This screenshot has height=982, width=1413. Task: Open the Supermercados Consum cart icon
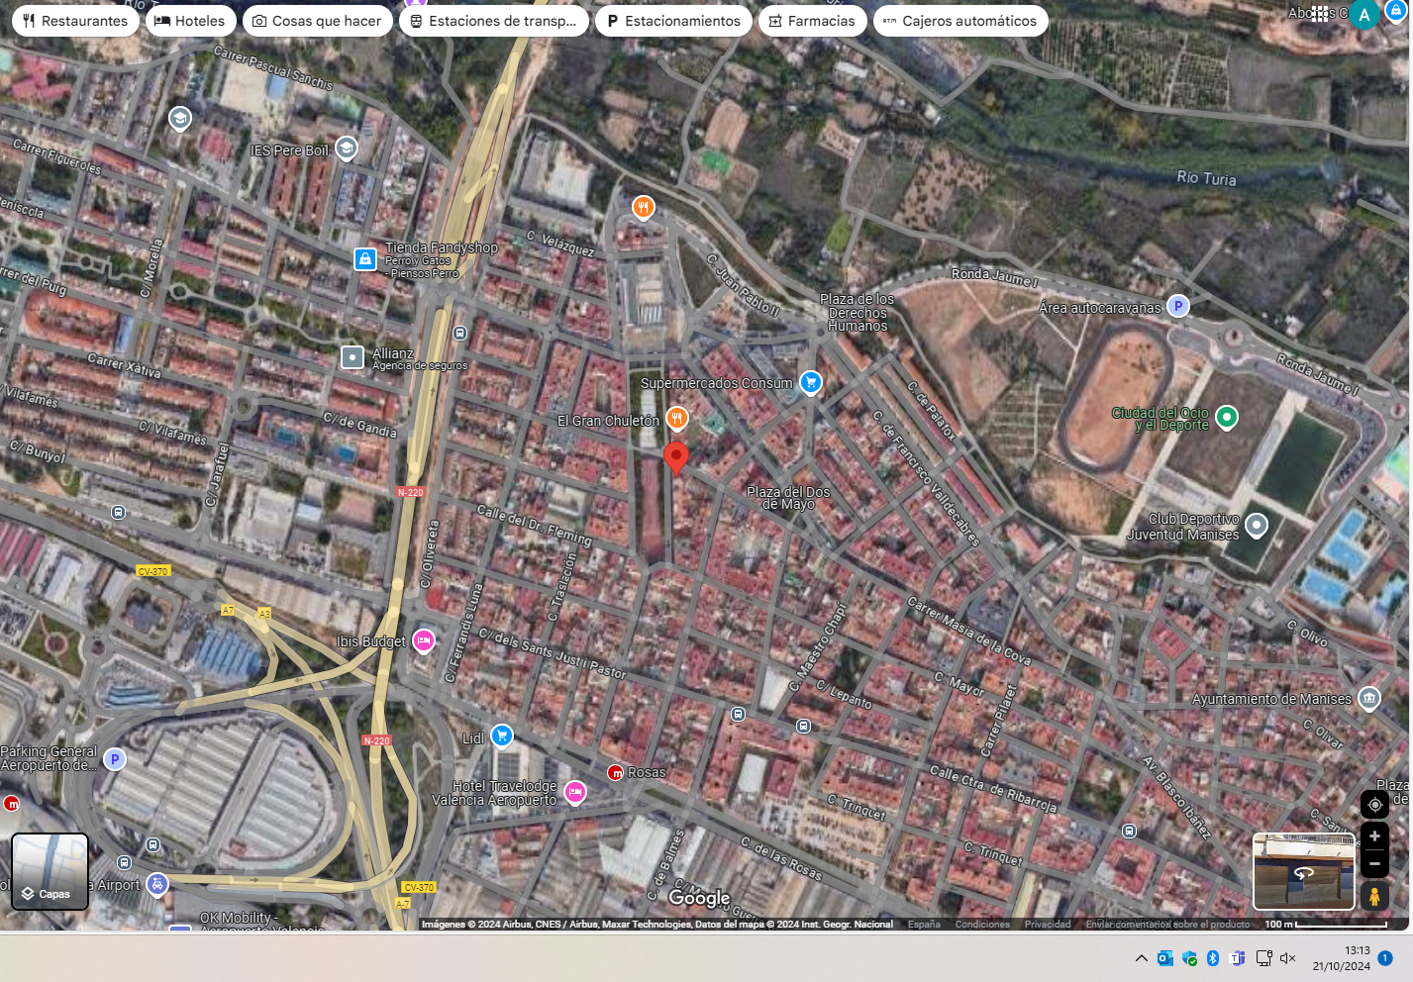811,382
